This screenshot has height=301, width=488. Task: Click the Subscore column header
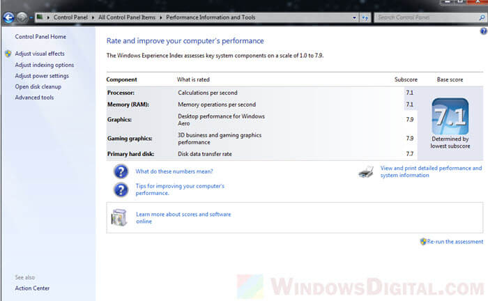click(406, 79)
